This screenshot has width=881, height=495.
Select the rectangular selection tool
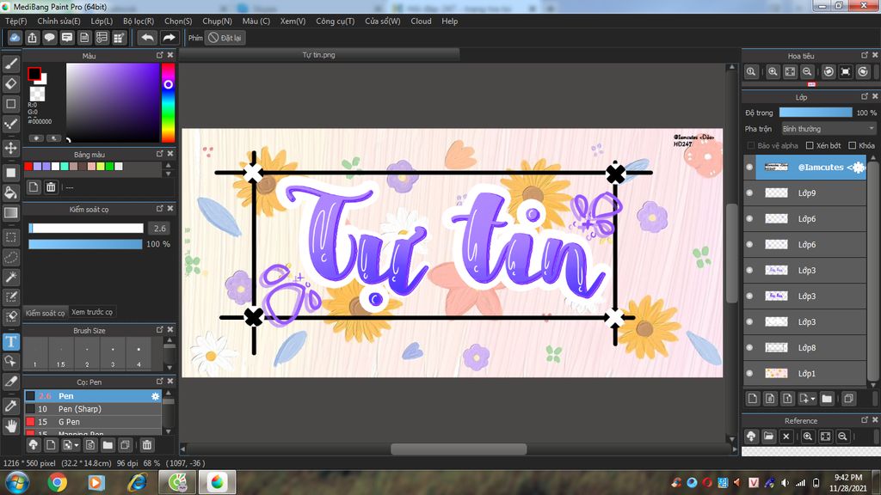point(10,237)
